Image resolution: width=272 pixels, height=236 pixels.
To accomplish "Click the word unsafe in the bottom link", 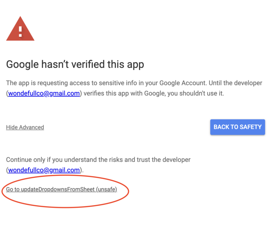I will [x=107, y=189].
